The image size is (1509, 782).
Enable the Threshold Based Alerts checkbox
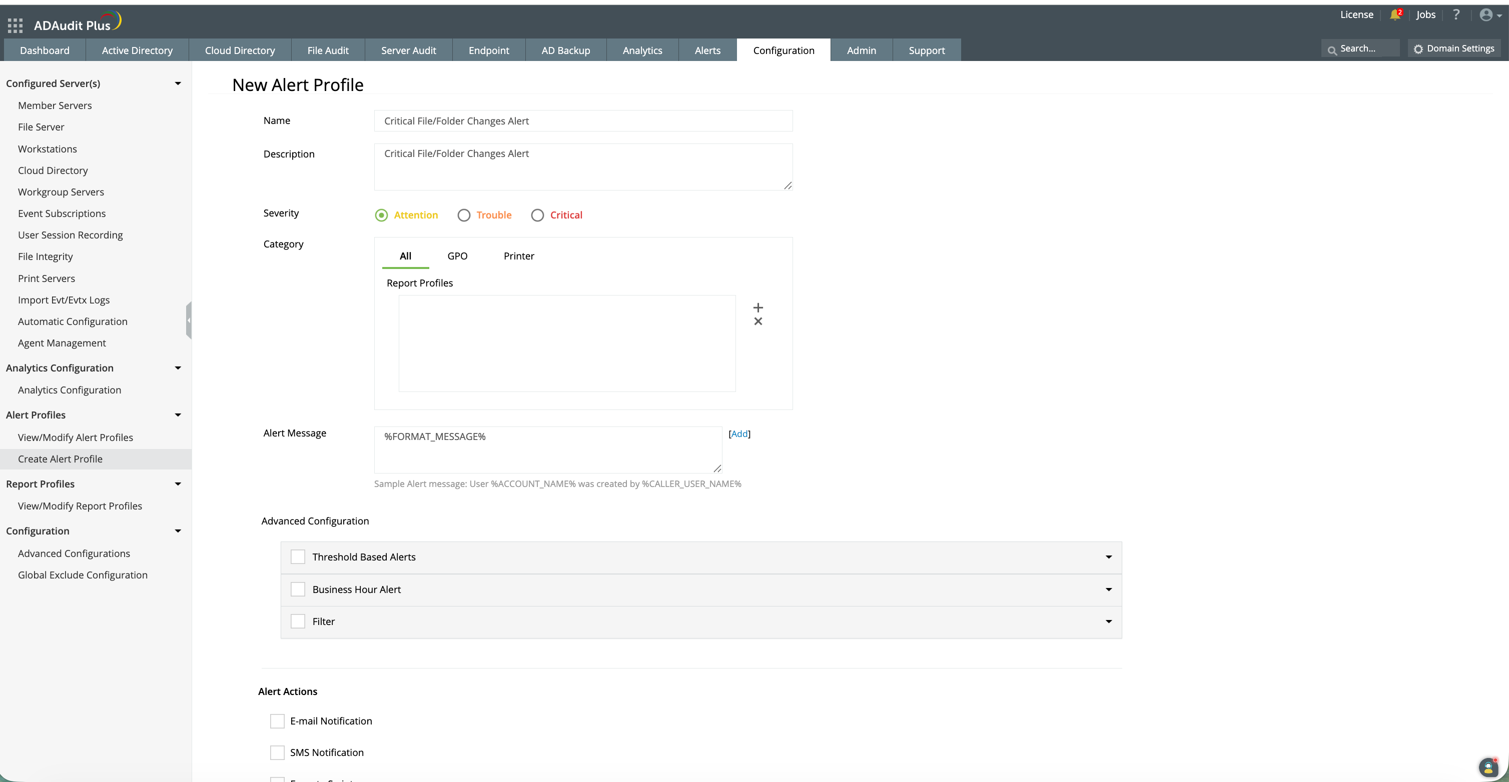298,556
